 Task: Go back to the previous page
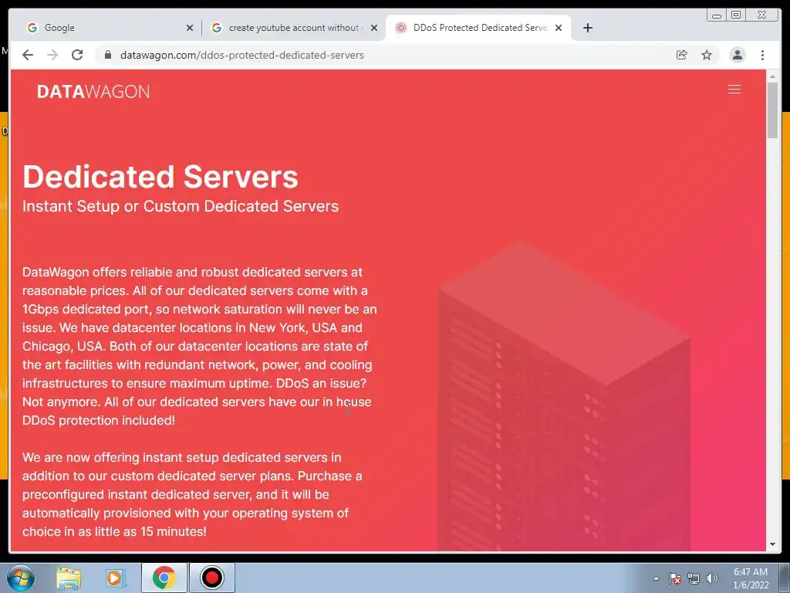pyautogui.click(x=28, y=55)
